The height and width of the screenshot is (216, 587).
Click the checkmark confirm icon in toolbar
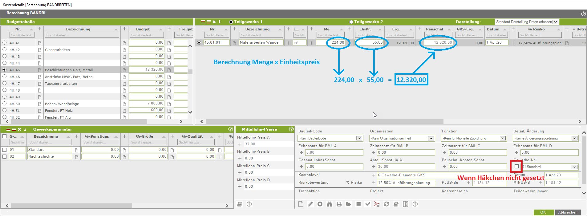click(367, 204)
